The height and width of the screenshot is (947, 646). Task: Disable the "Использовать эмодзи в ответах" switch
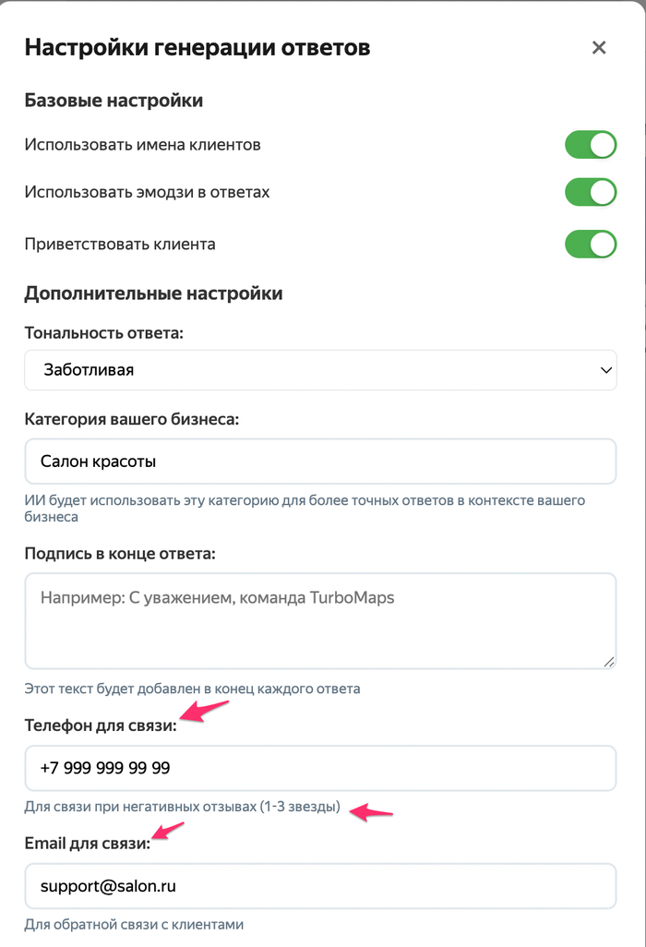591,192
